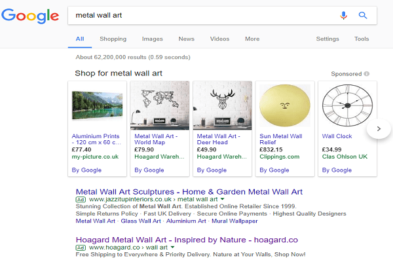The image size is (393, 262).
Task: Click Hoagard Wareh... under Deer Head
Action: pyautogui.click(x=222, y=157)
